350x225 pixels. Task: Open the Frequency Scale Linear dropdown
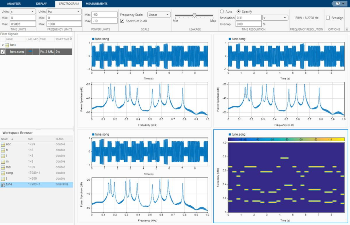pos(159,15)
